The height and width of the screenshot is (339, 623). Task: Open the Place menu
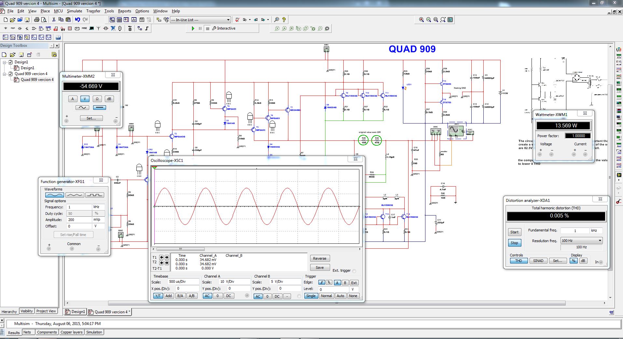(45, 11)
